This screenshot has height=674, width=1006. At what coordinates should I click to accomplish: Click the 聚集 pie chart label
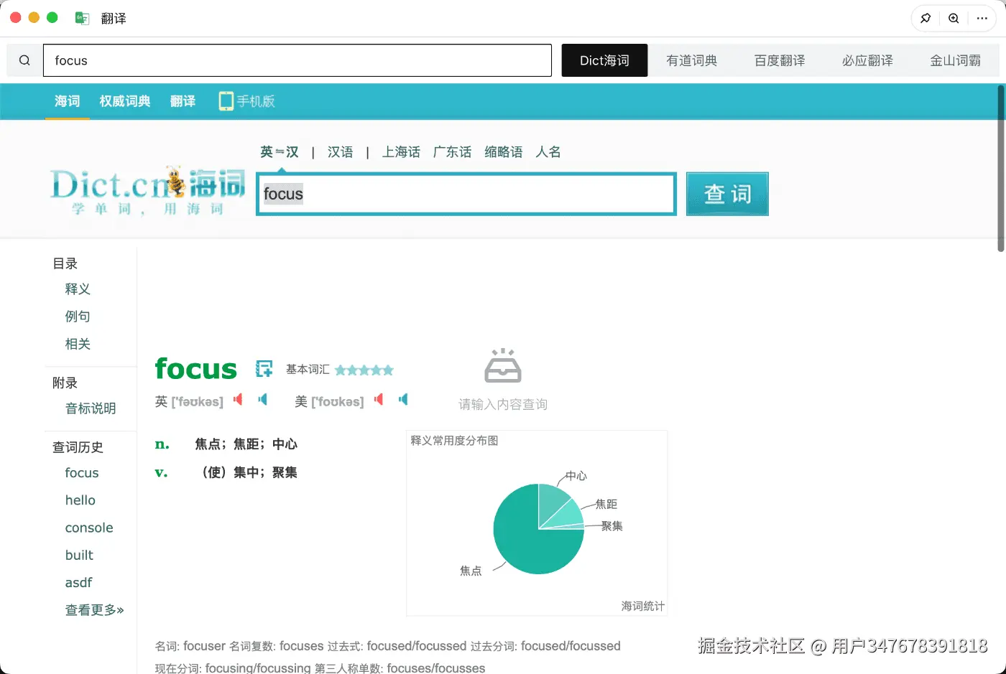[612, 526]
